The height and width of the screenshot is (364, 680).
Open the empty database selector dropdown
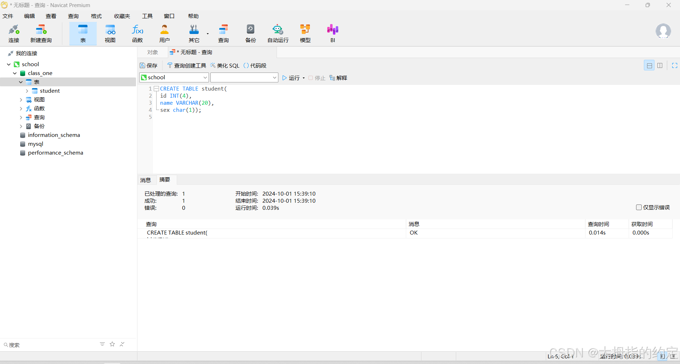coord(244,77)
